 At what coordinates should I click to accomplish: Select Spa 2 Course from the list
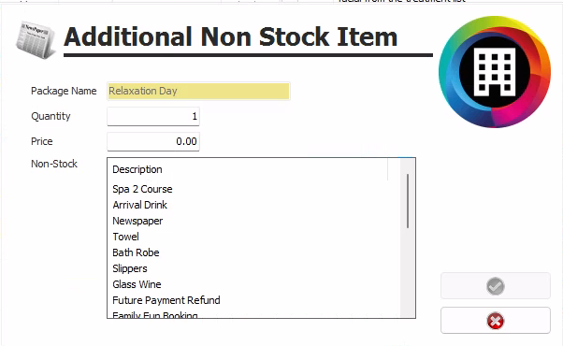(x=142, y=189)
